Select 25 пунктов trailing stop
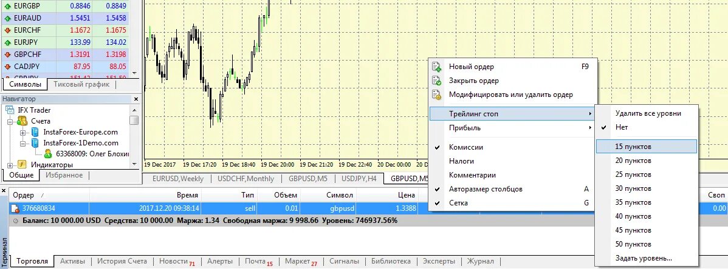This screenshot has width=728, height=269. pyautogui.click(x=647, y=174)
